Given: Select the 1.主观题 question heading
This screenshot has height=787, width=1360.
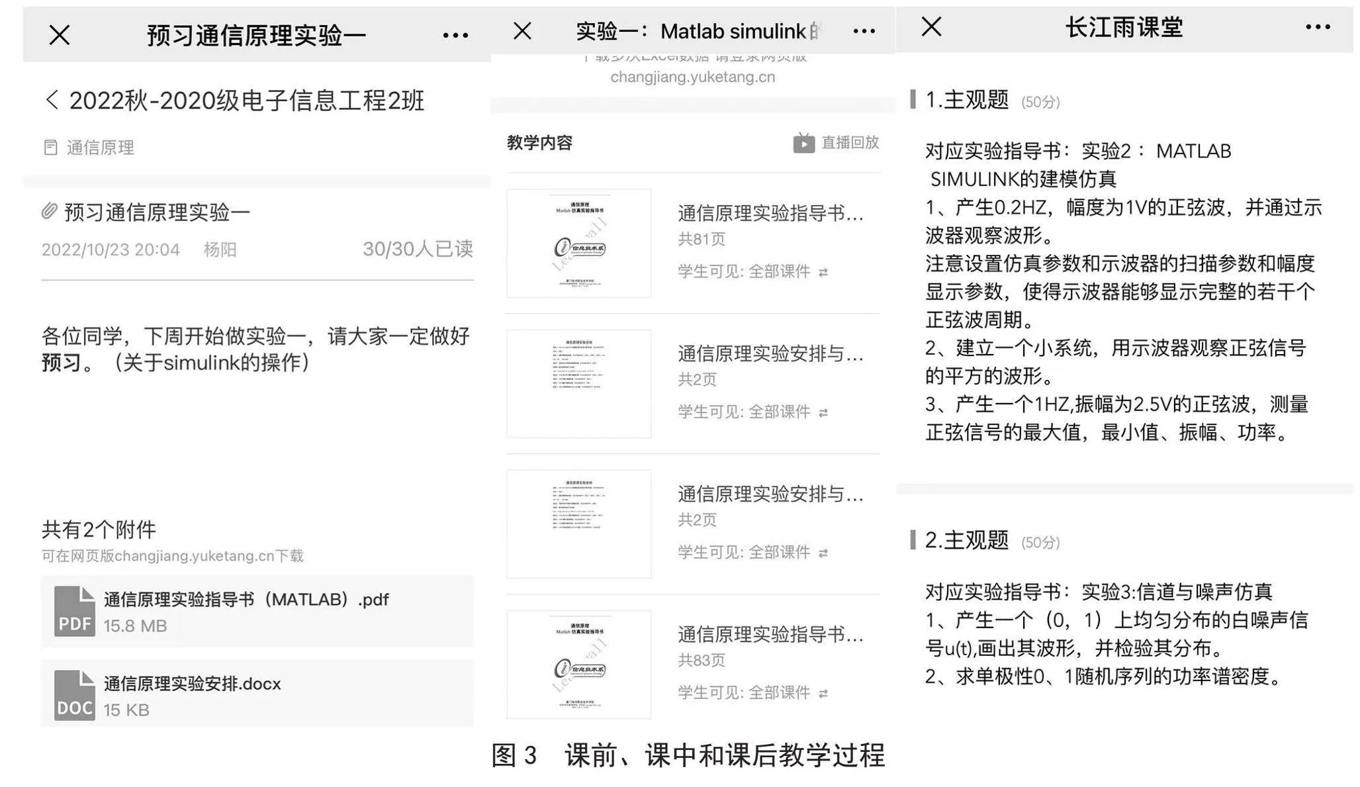Looking at the screenshot, I should [967, 100].
